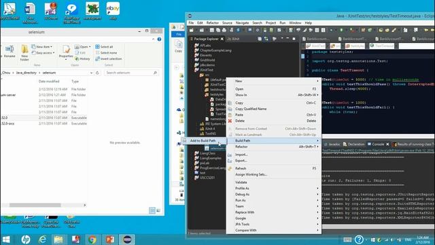Open the Package Explorer view menu triangle

coord(282,39)
